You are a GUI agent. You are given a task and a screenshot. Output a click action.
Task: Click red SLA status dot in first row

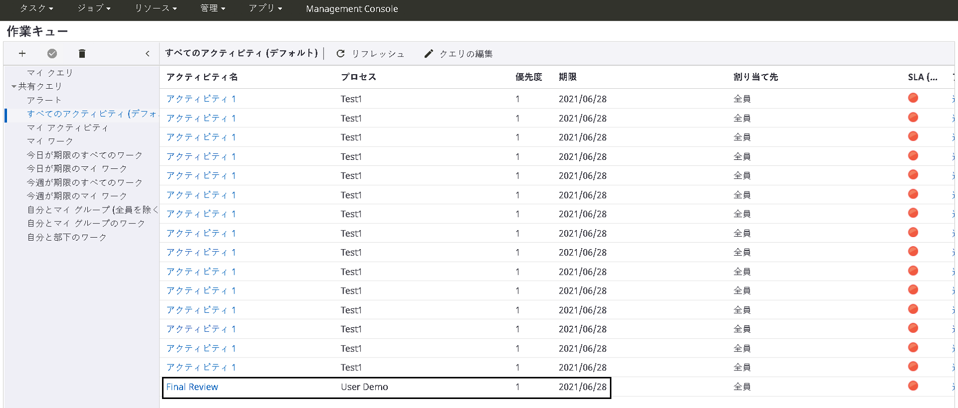pyautogui.click(x=913, y=98)
